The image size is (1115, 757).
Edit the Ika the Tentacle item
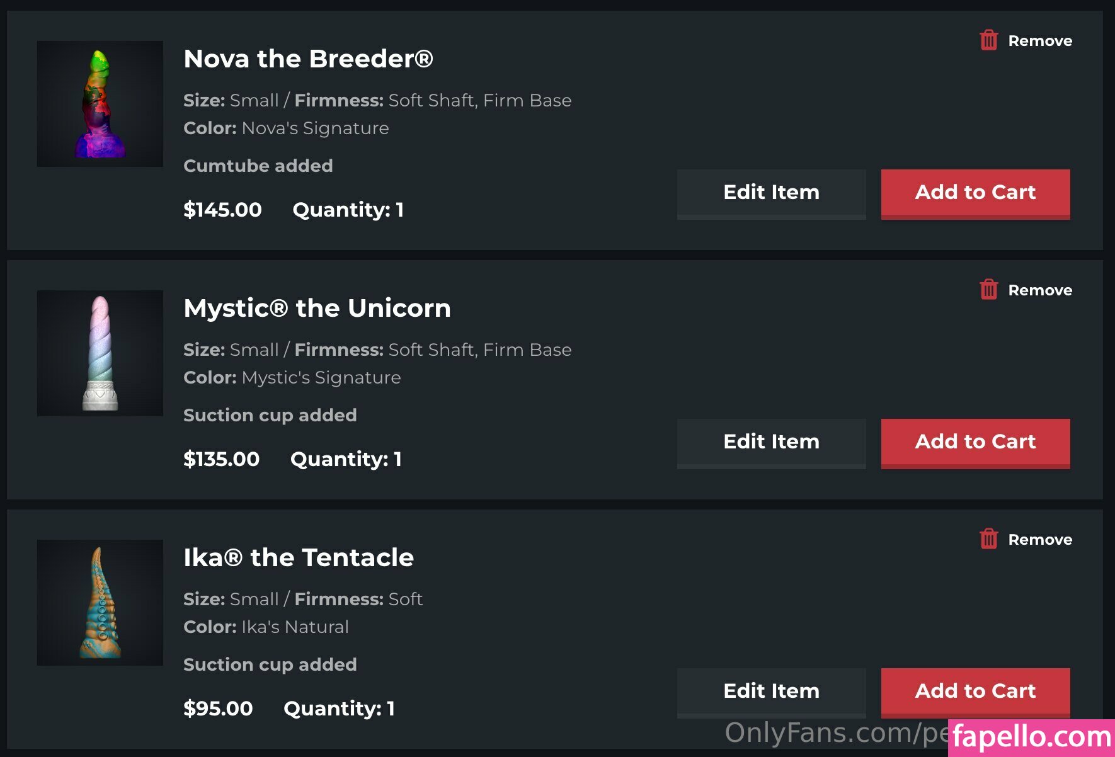point(771,692)
